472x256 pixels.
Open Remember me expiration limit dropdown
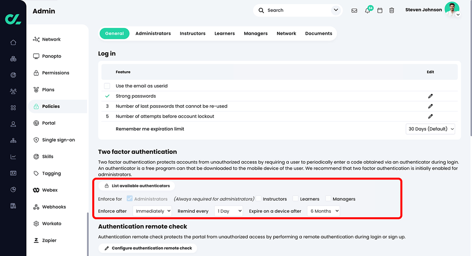(431, 129)
